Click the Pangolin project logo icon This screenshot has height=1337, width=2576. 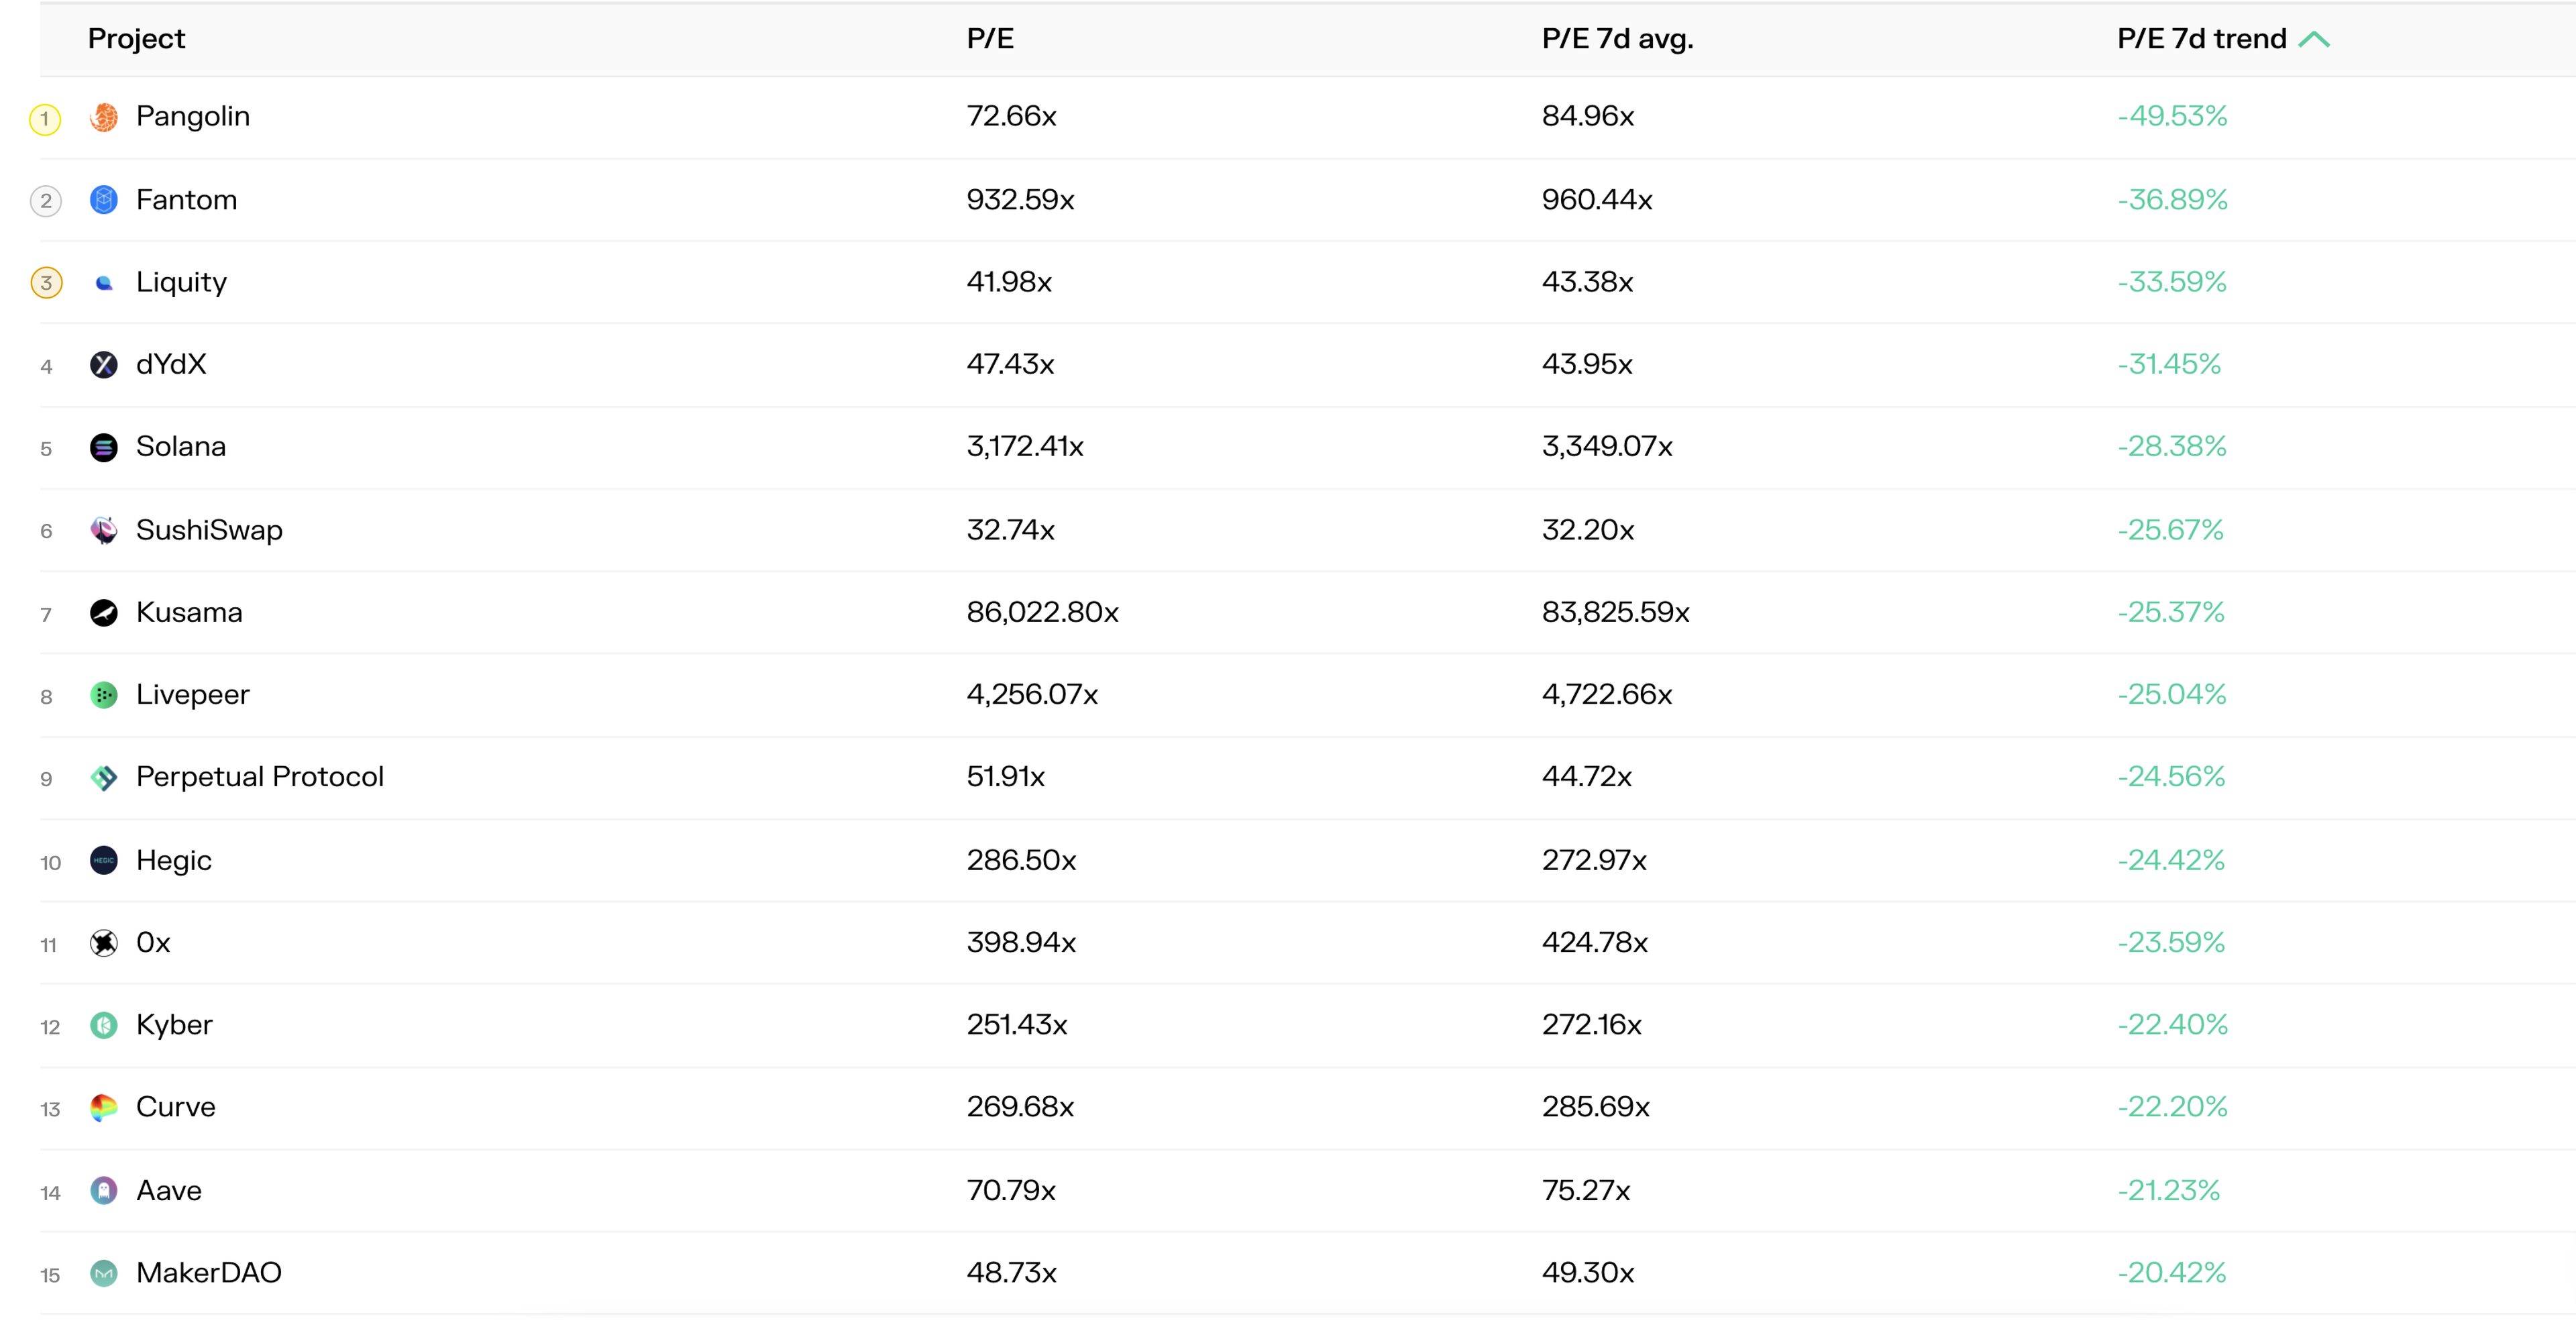tap(104, 117)
